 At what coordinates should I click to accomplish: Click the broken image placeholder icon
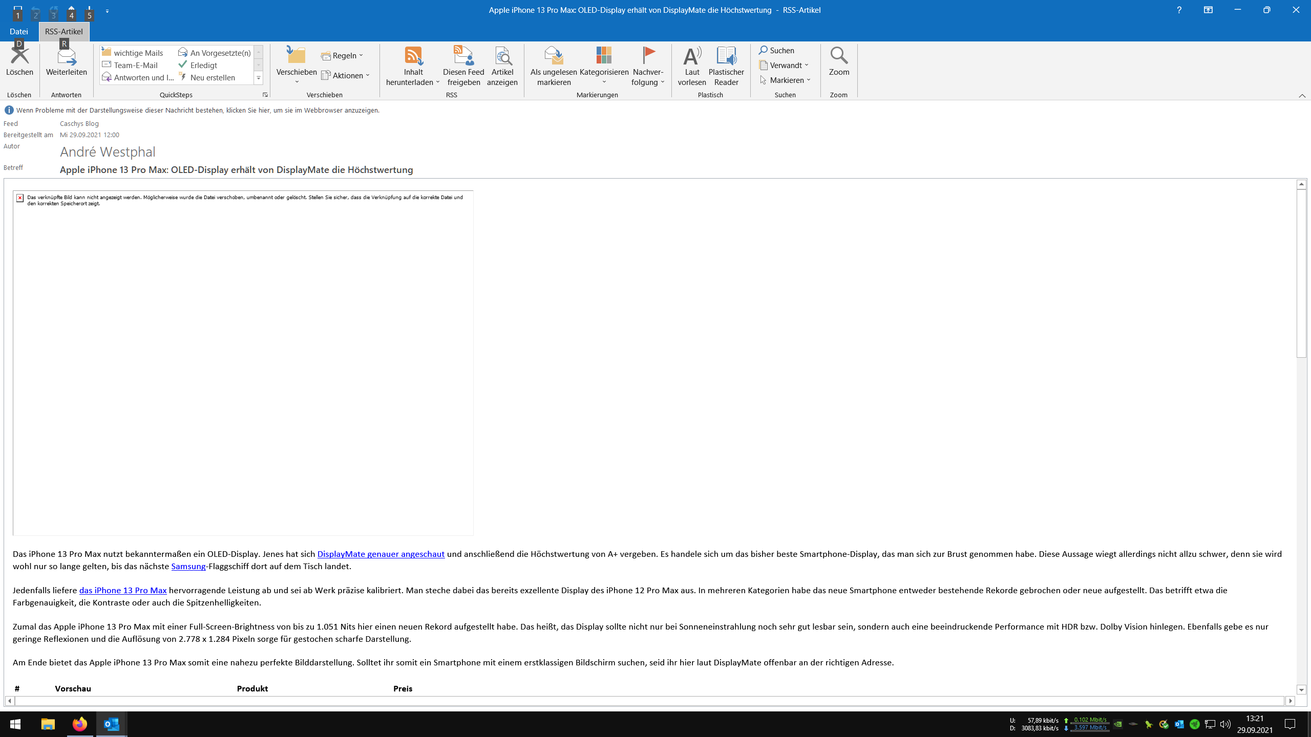tap(20, 198)
